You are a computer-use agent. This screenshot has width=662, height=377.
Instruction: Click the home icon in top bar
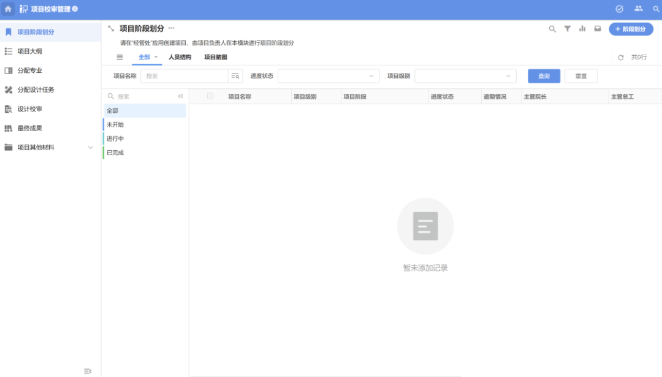coord(8,9)
